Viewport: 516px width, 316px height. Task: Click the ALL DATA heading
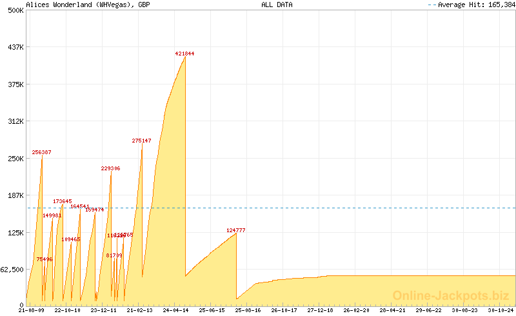[x=277, y=5]
